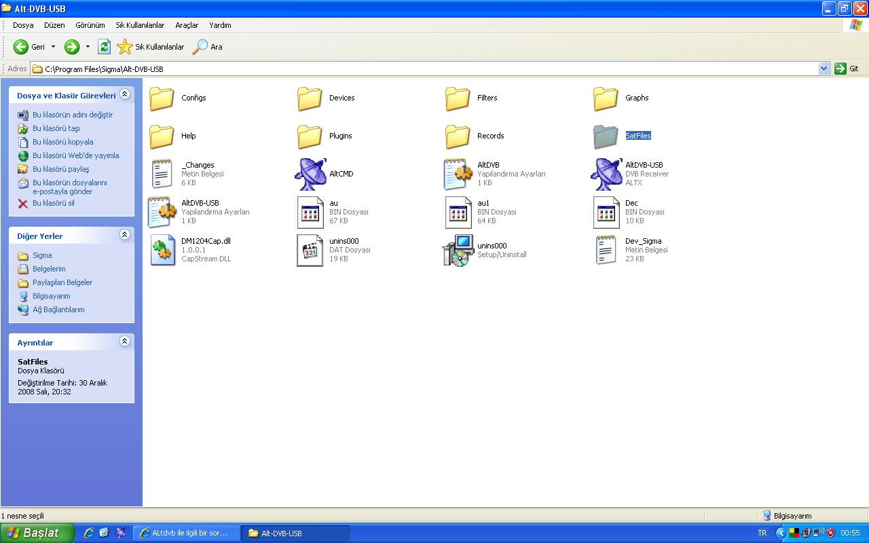Viewport: 869px width, 543px height.
Task: Open the Filters folder icon
Action: pyautogui.click(x=458, y=98)
